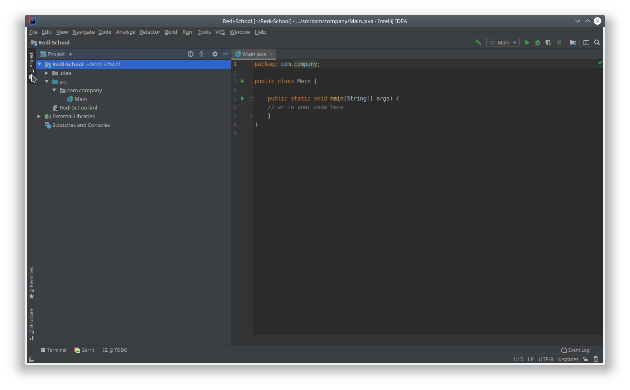Screen dimensions: 630x390
Task: Select opened file with crosshair icon
Action: pyautogui.click(x=190, y=54)
